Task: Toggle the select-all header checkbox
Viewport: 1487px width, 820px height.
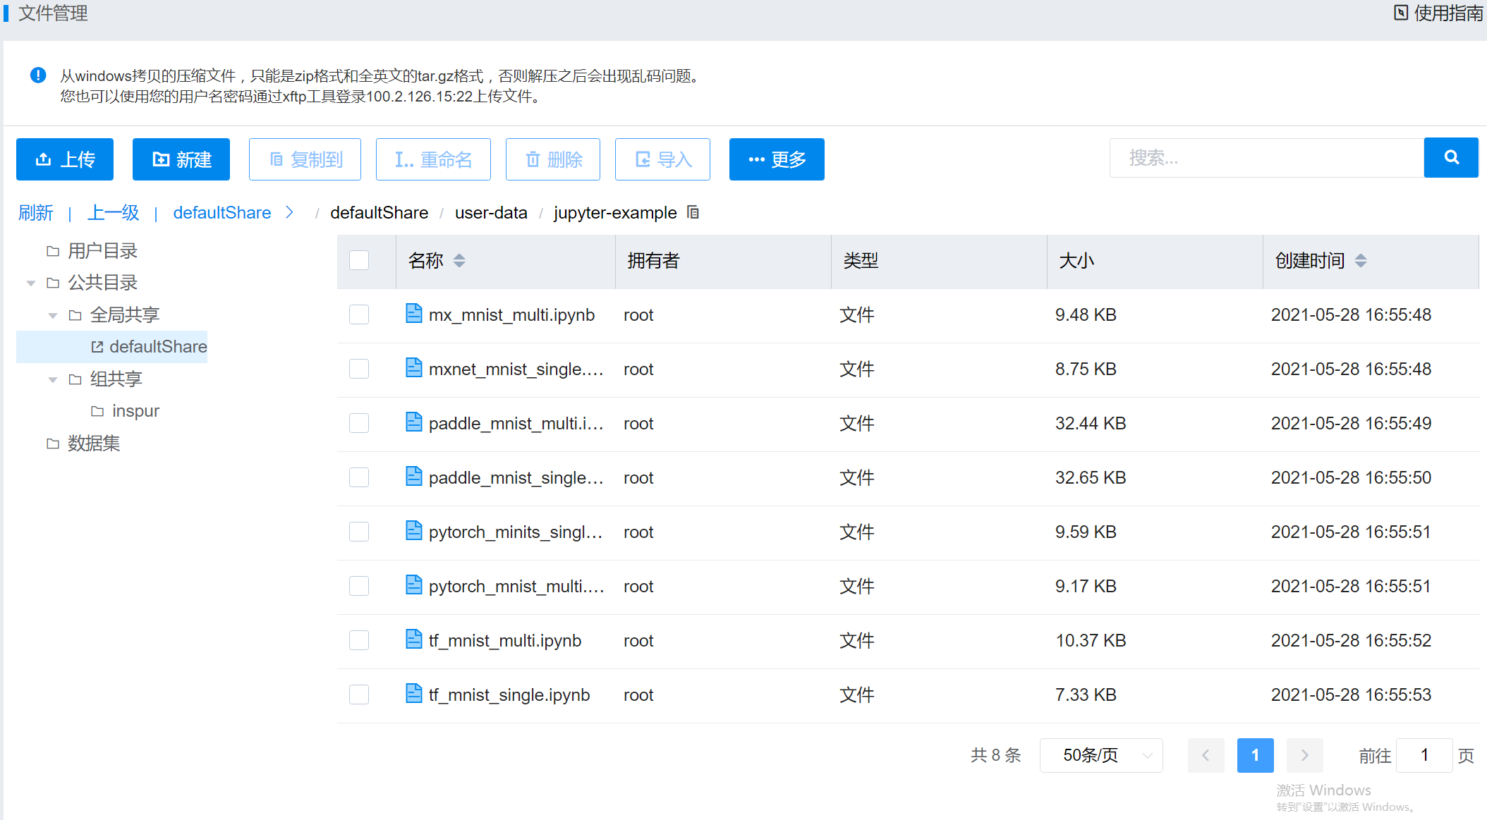Action: [x=359, y=260]
